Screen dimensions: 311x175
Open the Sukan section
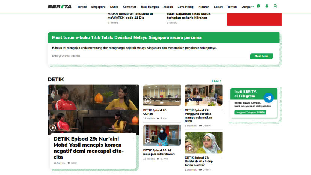[x=218, y=7]
